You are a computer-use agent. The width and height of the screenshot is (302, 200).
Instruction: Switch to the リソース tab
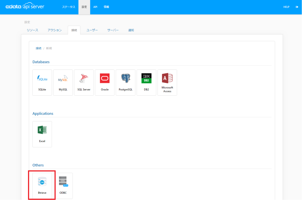tap(32, 30)
